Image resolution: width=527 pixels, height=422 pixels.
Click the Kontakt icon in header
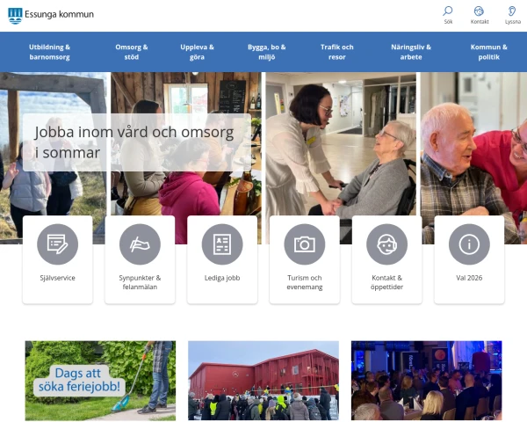click(480, 11)
